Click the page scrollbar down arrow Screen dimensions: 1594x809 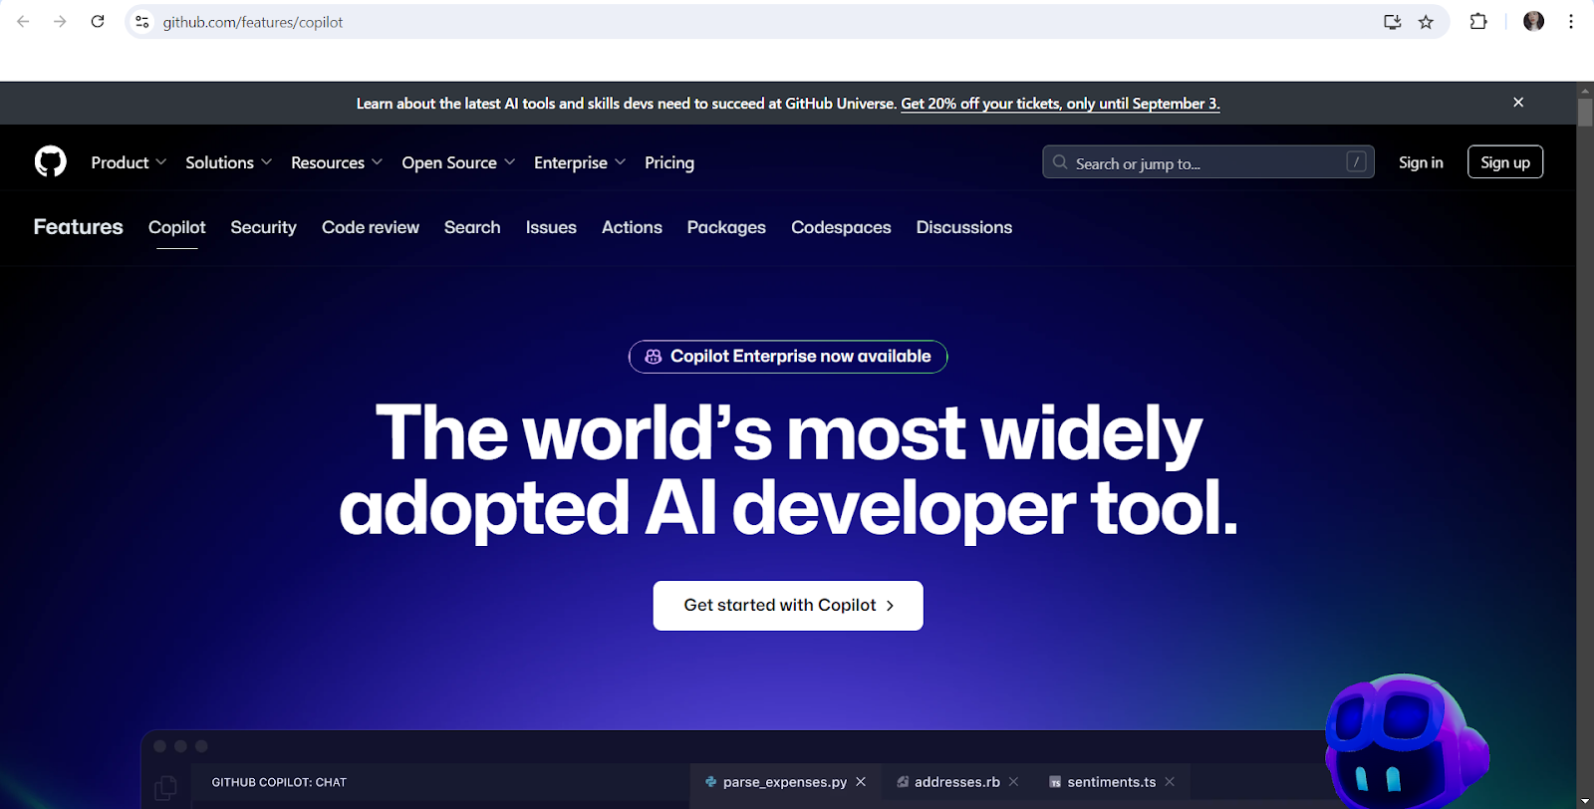point(1585,801)
